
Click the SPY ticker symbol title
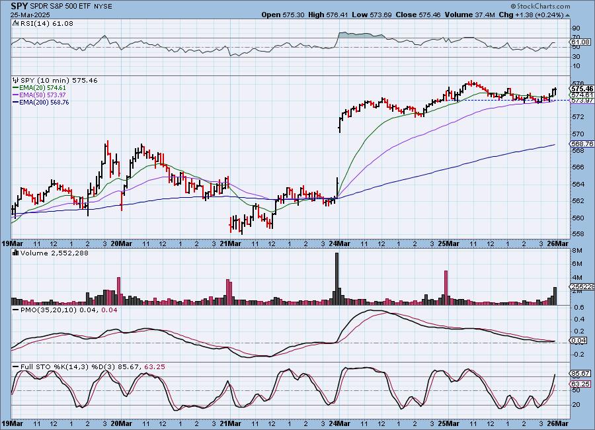(19, 6)
